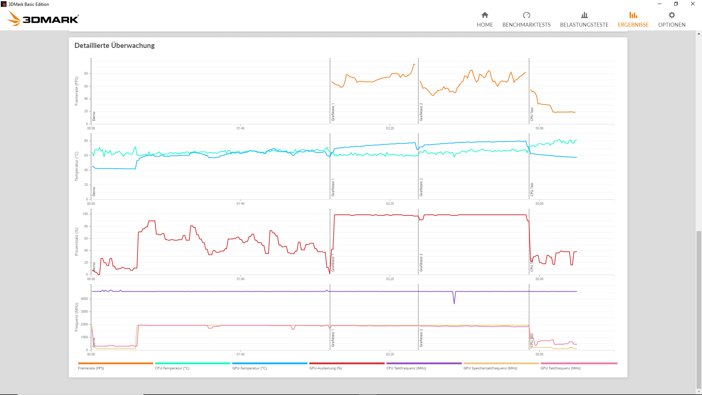The image size is (702, 395).
Task: Restore down the 3DMark window
Action: pyautogui.click(x=676, y=4)
